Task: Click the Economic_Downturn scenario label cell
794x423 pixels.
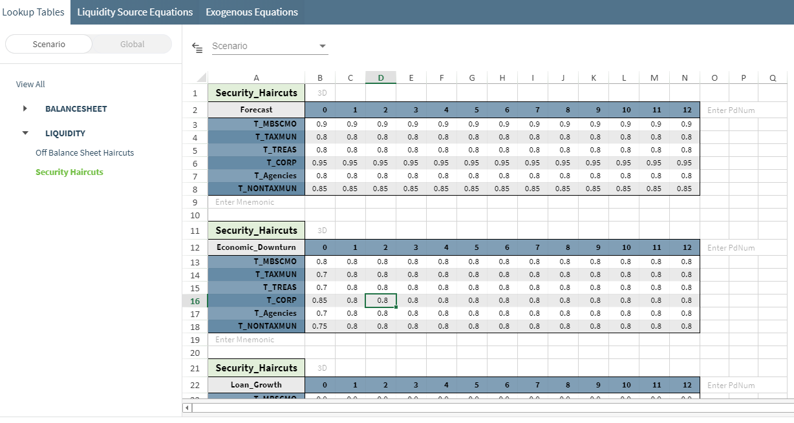Action: tap(256, 247)
